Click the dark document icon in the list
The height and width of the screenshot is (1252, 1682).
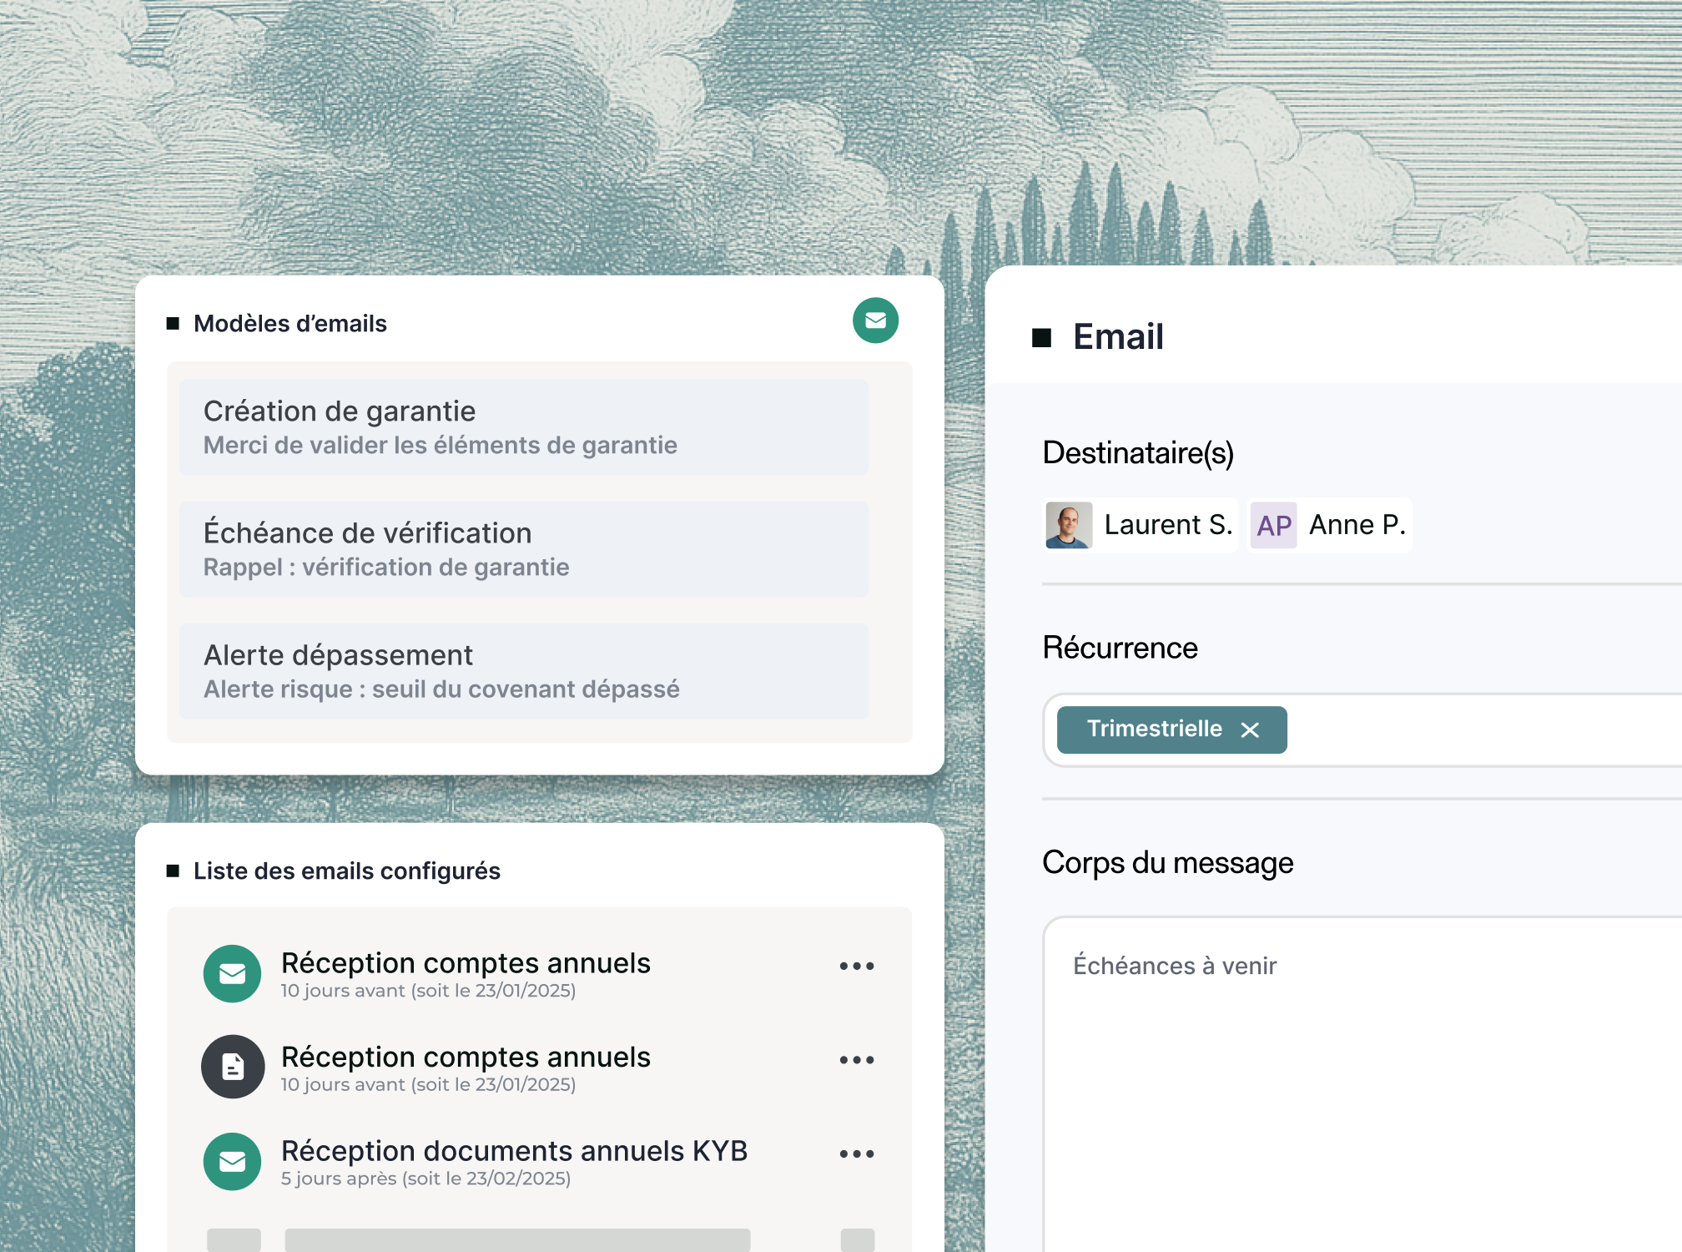point(232,1067)
